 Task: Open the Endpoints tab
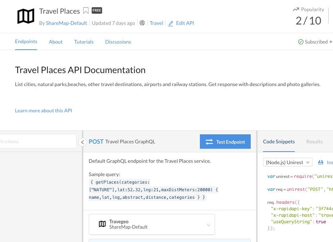click(26, 41)
